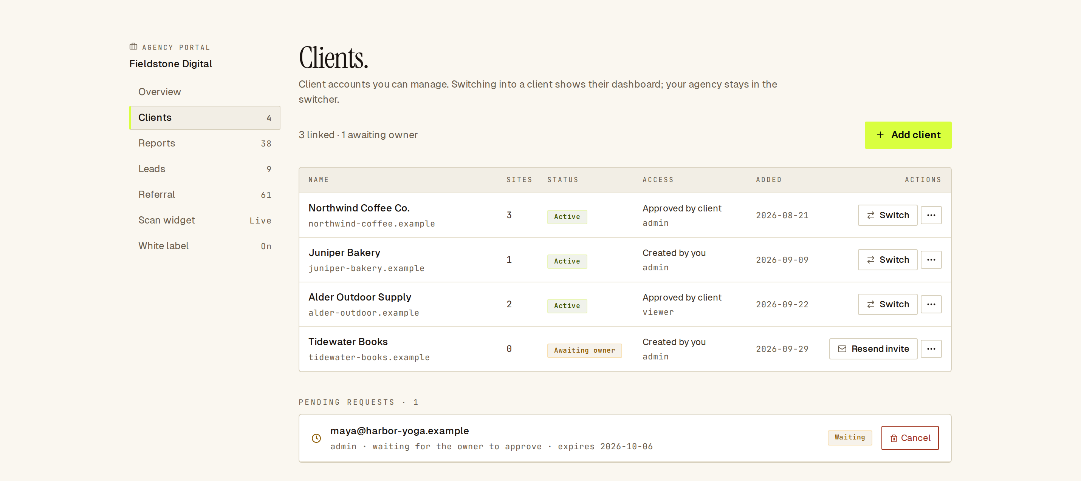Click Created by you text for Juniper Bakery
Viewport: 1081px width, 481px height.
[674, 253]
